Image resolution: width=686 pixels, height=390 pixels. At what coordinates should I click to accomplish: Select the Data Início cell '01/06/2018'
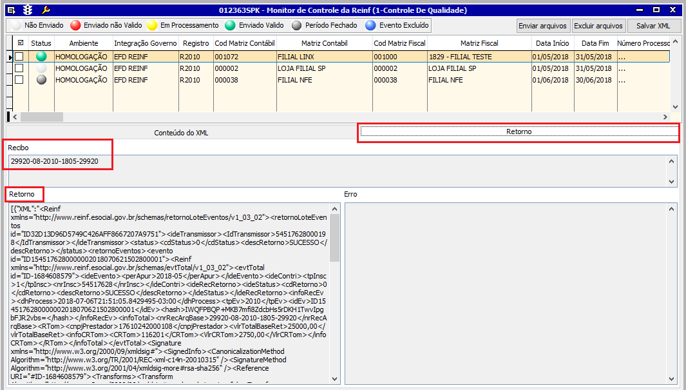(553, 80)
